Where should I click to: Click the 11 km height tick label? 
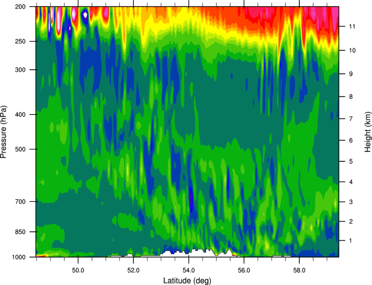352,26
